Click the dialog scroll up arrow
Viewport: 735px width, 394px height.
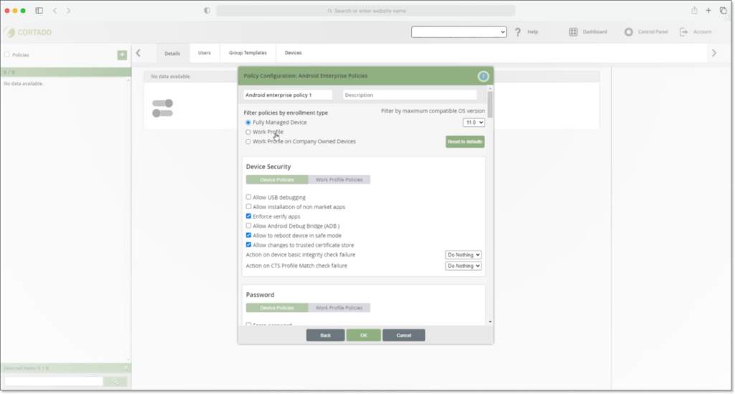[490, 88]
